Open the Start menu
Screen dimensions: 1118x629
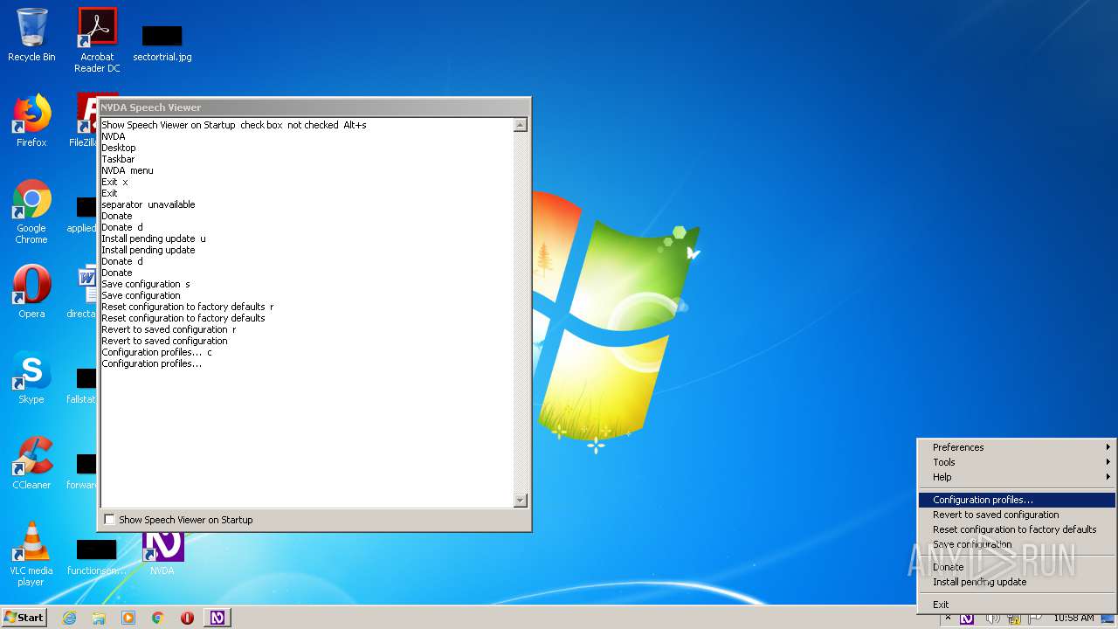pyautogui.click(x=24, y=618)
